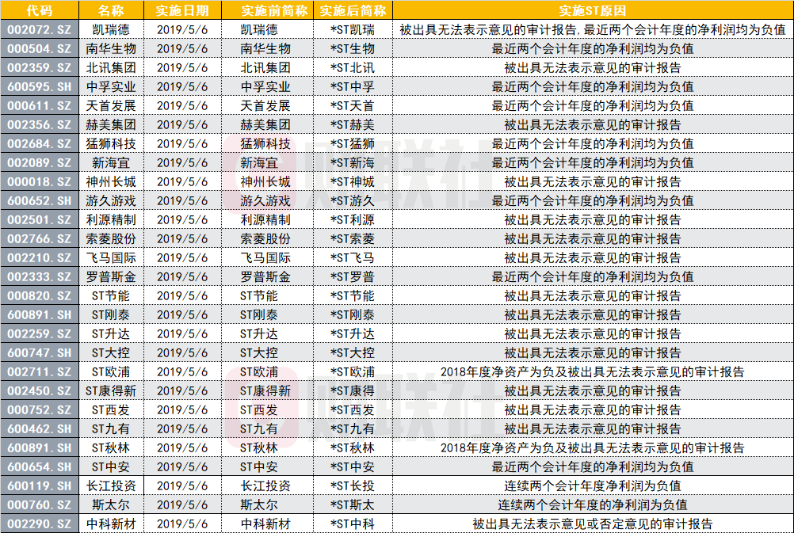794x533 pixels.
Task: Click 猛狮科技 in the 名称 column
Action: [x=111, y=144]
